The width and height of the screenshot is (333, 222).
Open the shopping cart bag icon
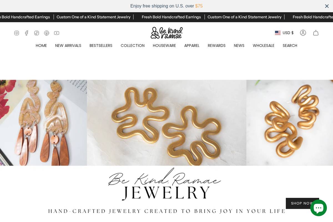pos(316,33)
